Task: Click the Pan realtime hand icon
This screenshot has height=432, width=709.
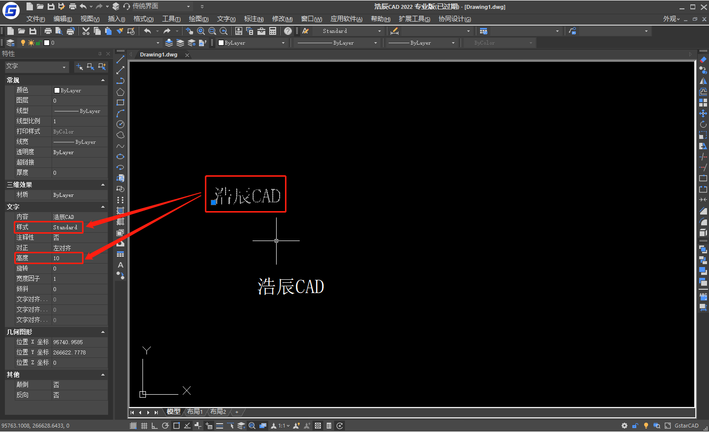Action: [190, 31]
